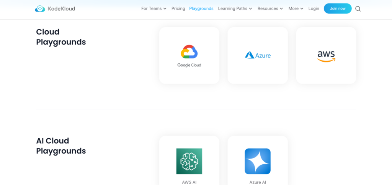Image resolution: width=392 pixels, height=185 pixels.
Task: Click the AI Cloud Playgrounds heading
Action: point(61,146)
